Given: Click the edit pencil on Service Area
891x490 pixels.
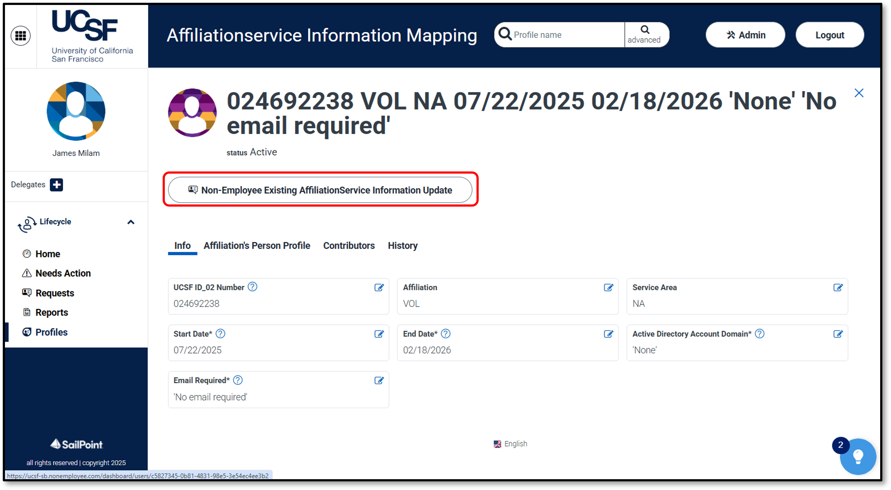Looking at the screenshot, I should (838, 287).
